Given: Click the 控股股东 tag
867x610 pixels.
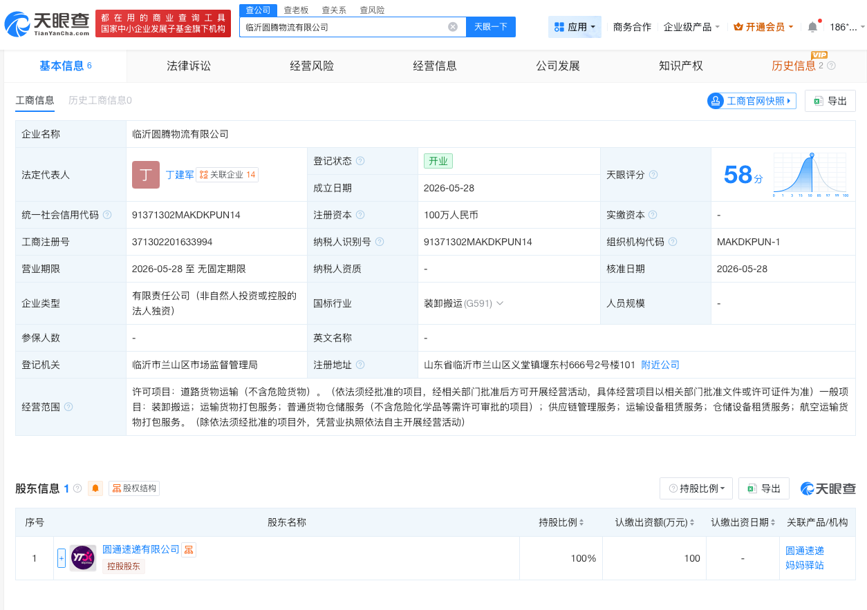Looking at the screenshot, I should pyautogui.click(x=124, y=566).
